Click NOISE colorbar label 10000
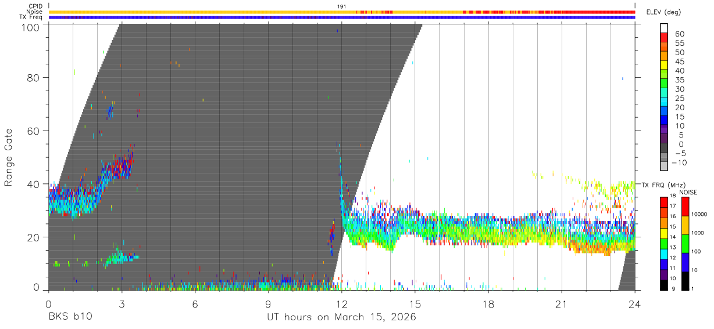The image size is (714, 329). (699, 214)
